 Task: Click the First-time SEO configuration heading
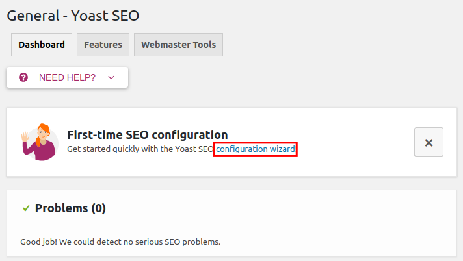pyautogui.click(x=148, y=135)
